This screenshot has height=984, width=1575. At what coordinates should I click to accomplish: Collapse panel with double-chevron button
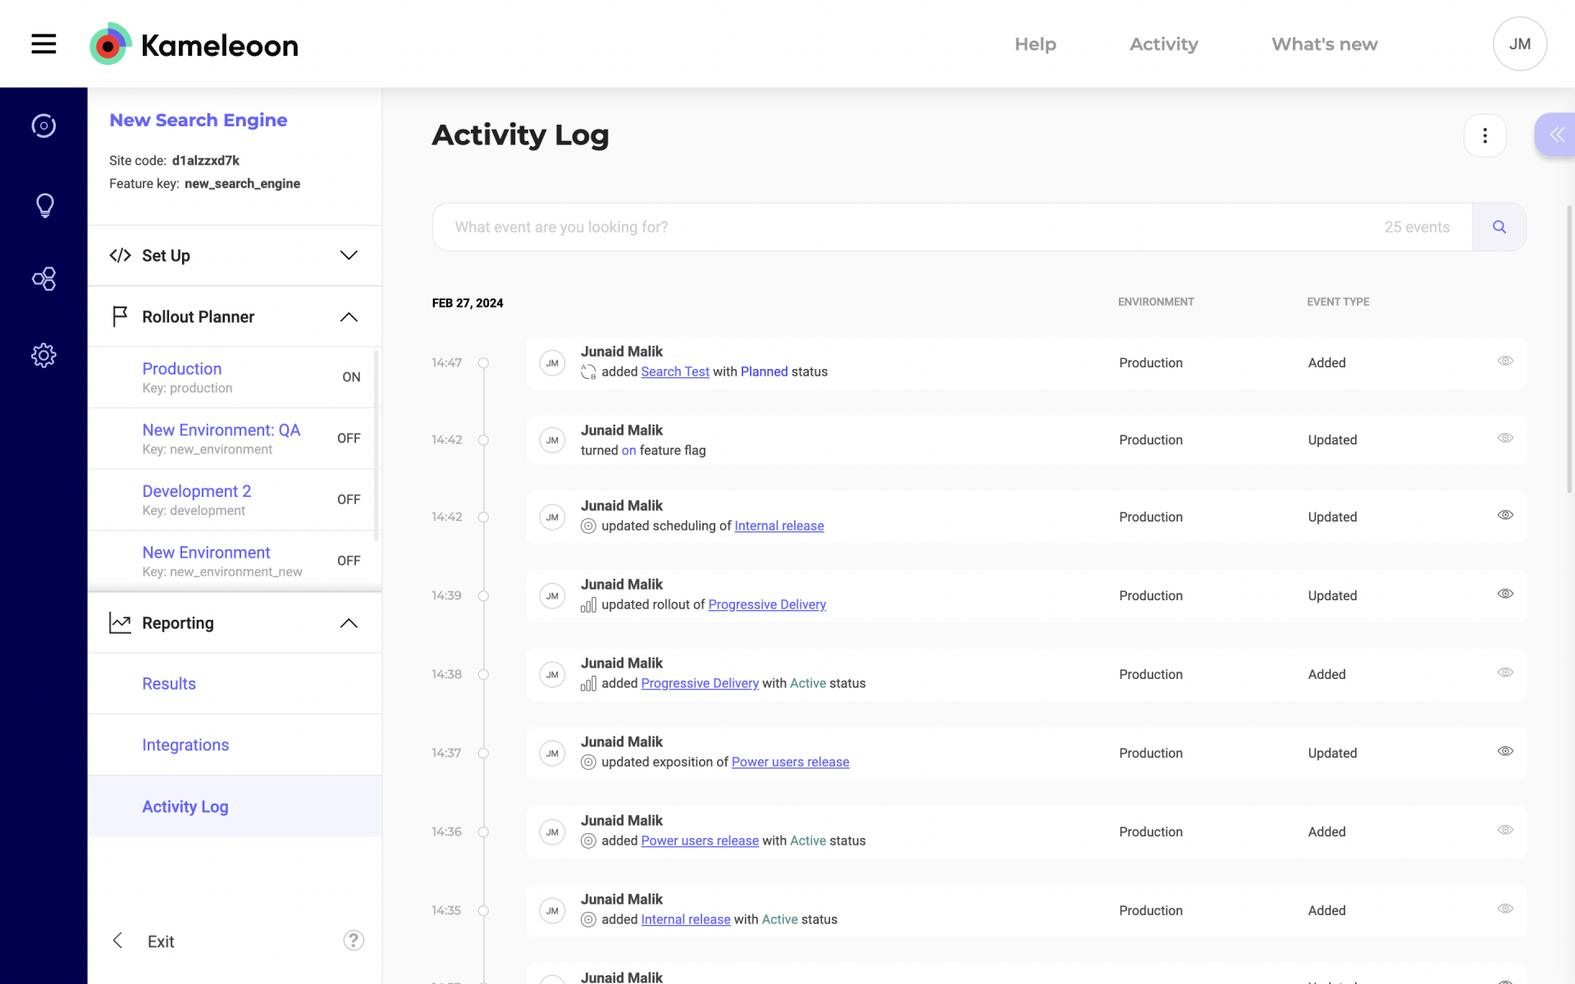click(1556, 135)
